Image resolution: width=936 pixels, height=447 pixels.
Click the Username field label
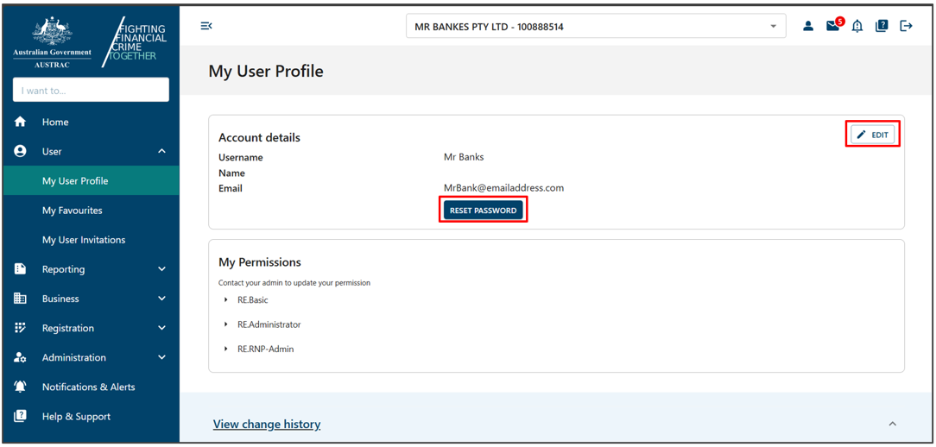[241, 158]
